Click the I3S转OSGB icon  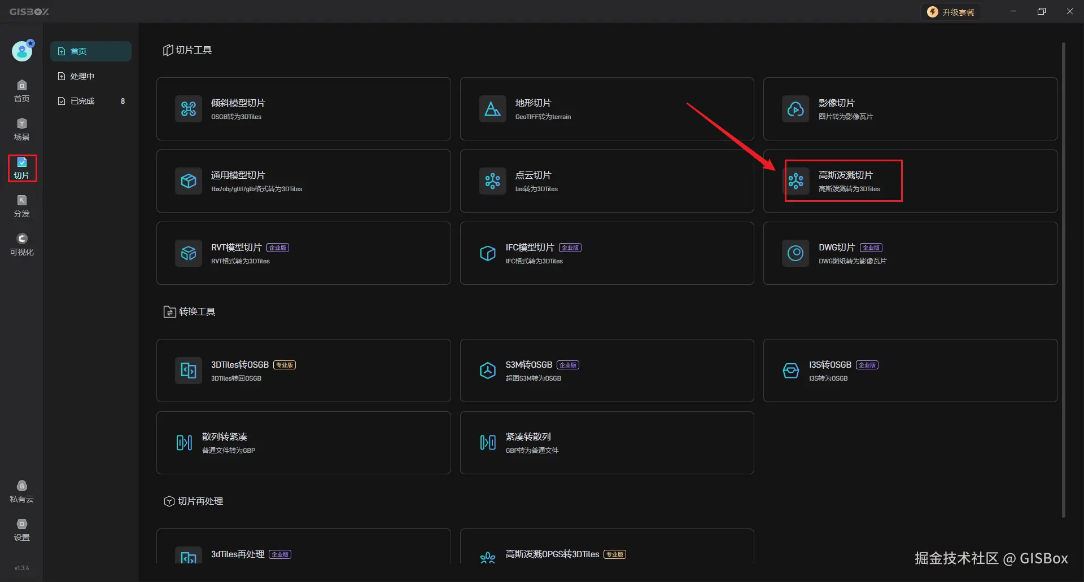pos(791,371)
